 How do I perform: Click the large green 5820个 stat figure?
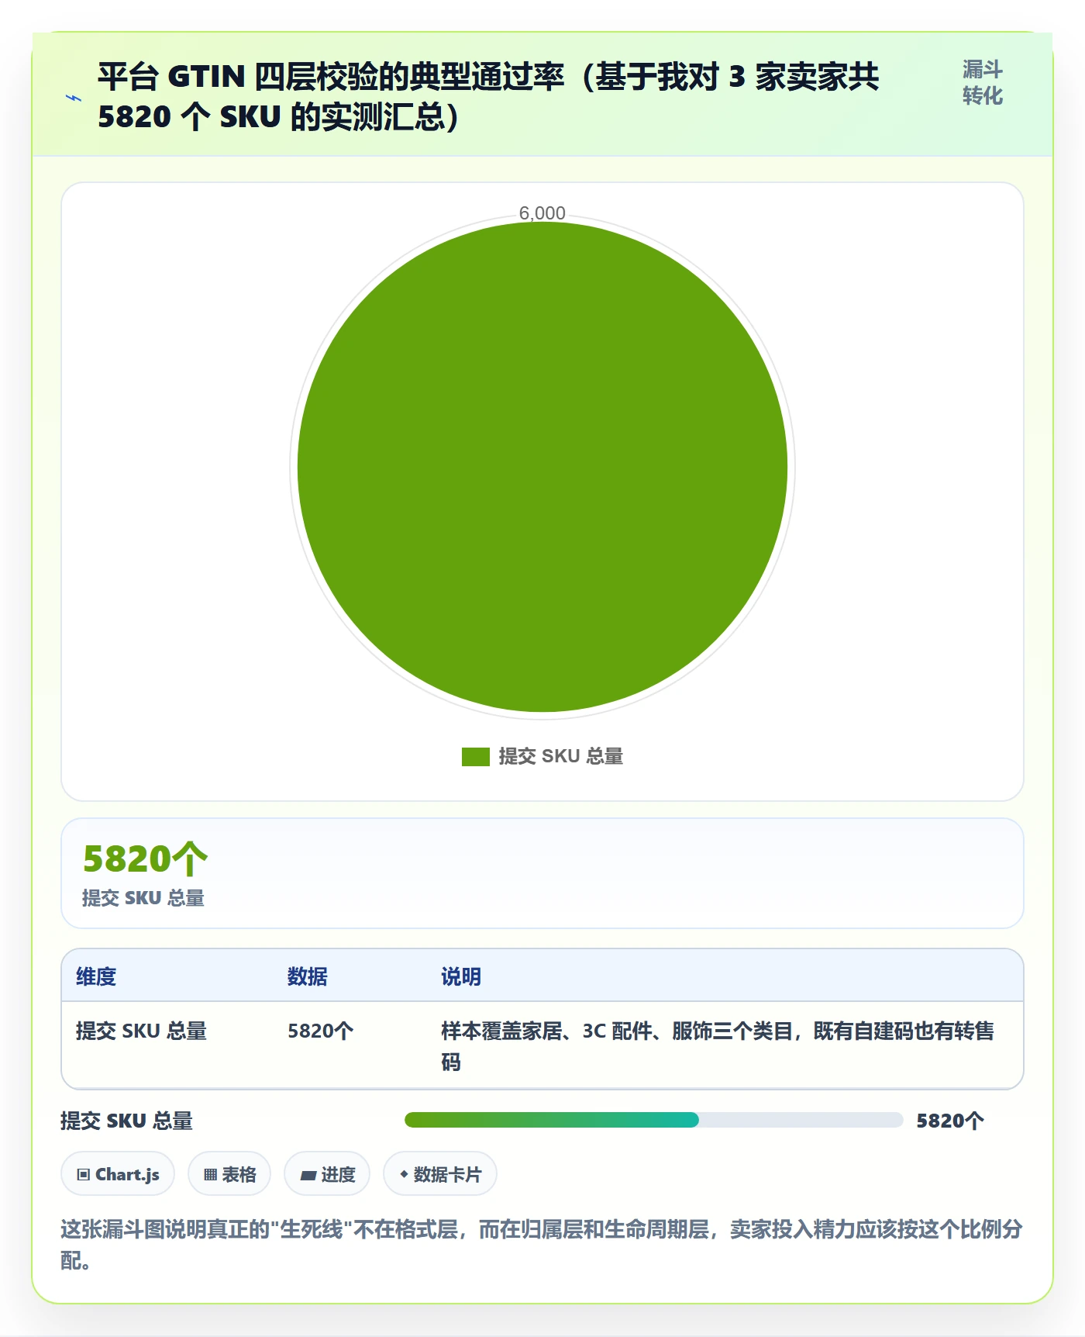[146, 859]
